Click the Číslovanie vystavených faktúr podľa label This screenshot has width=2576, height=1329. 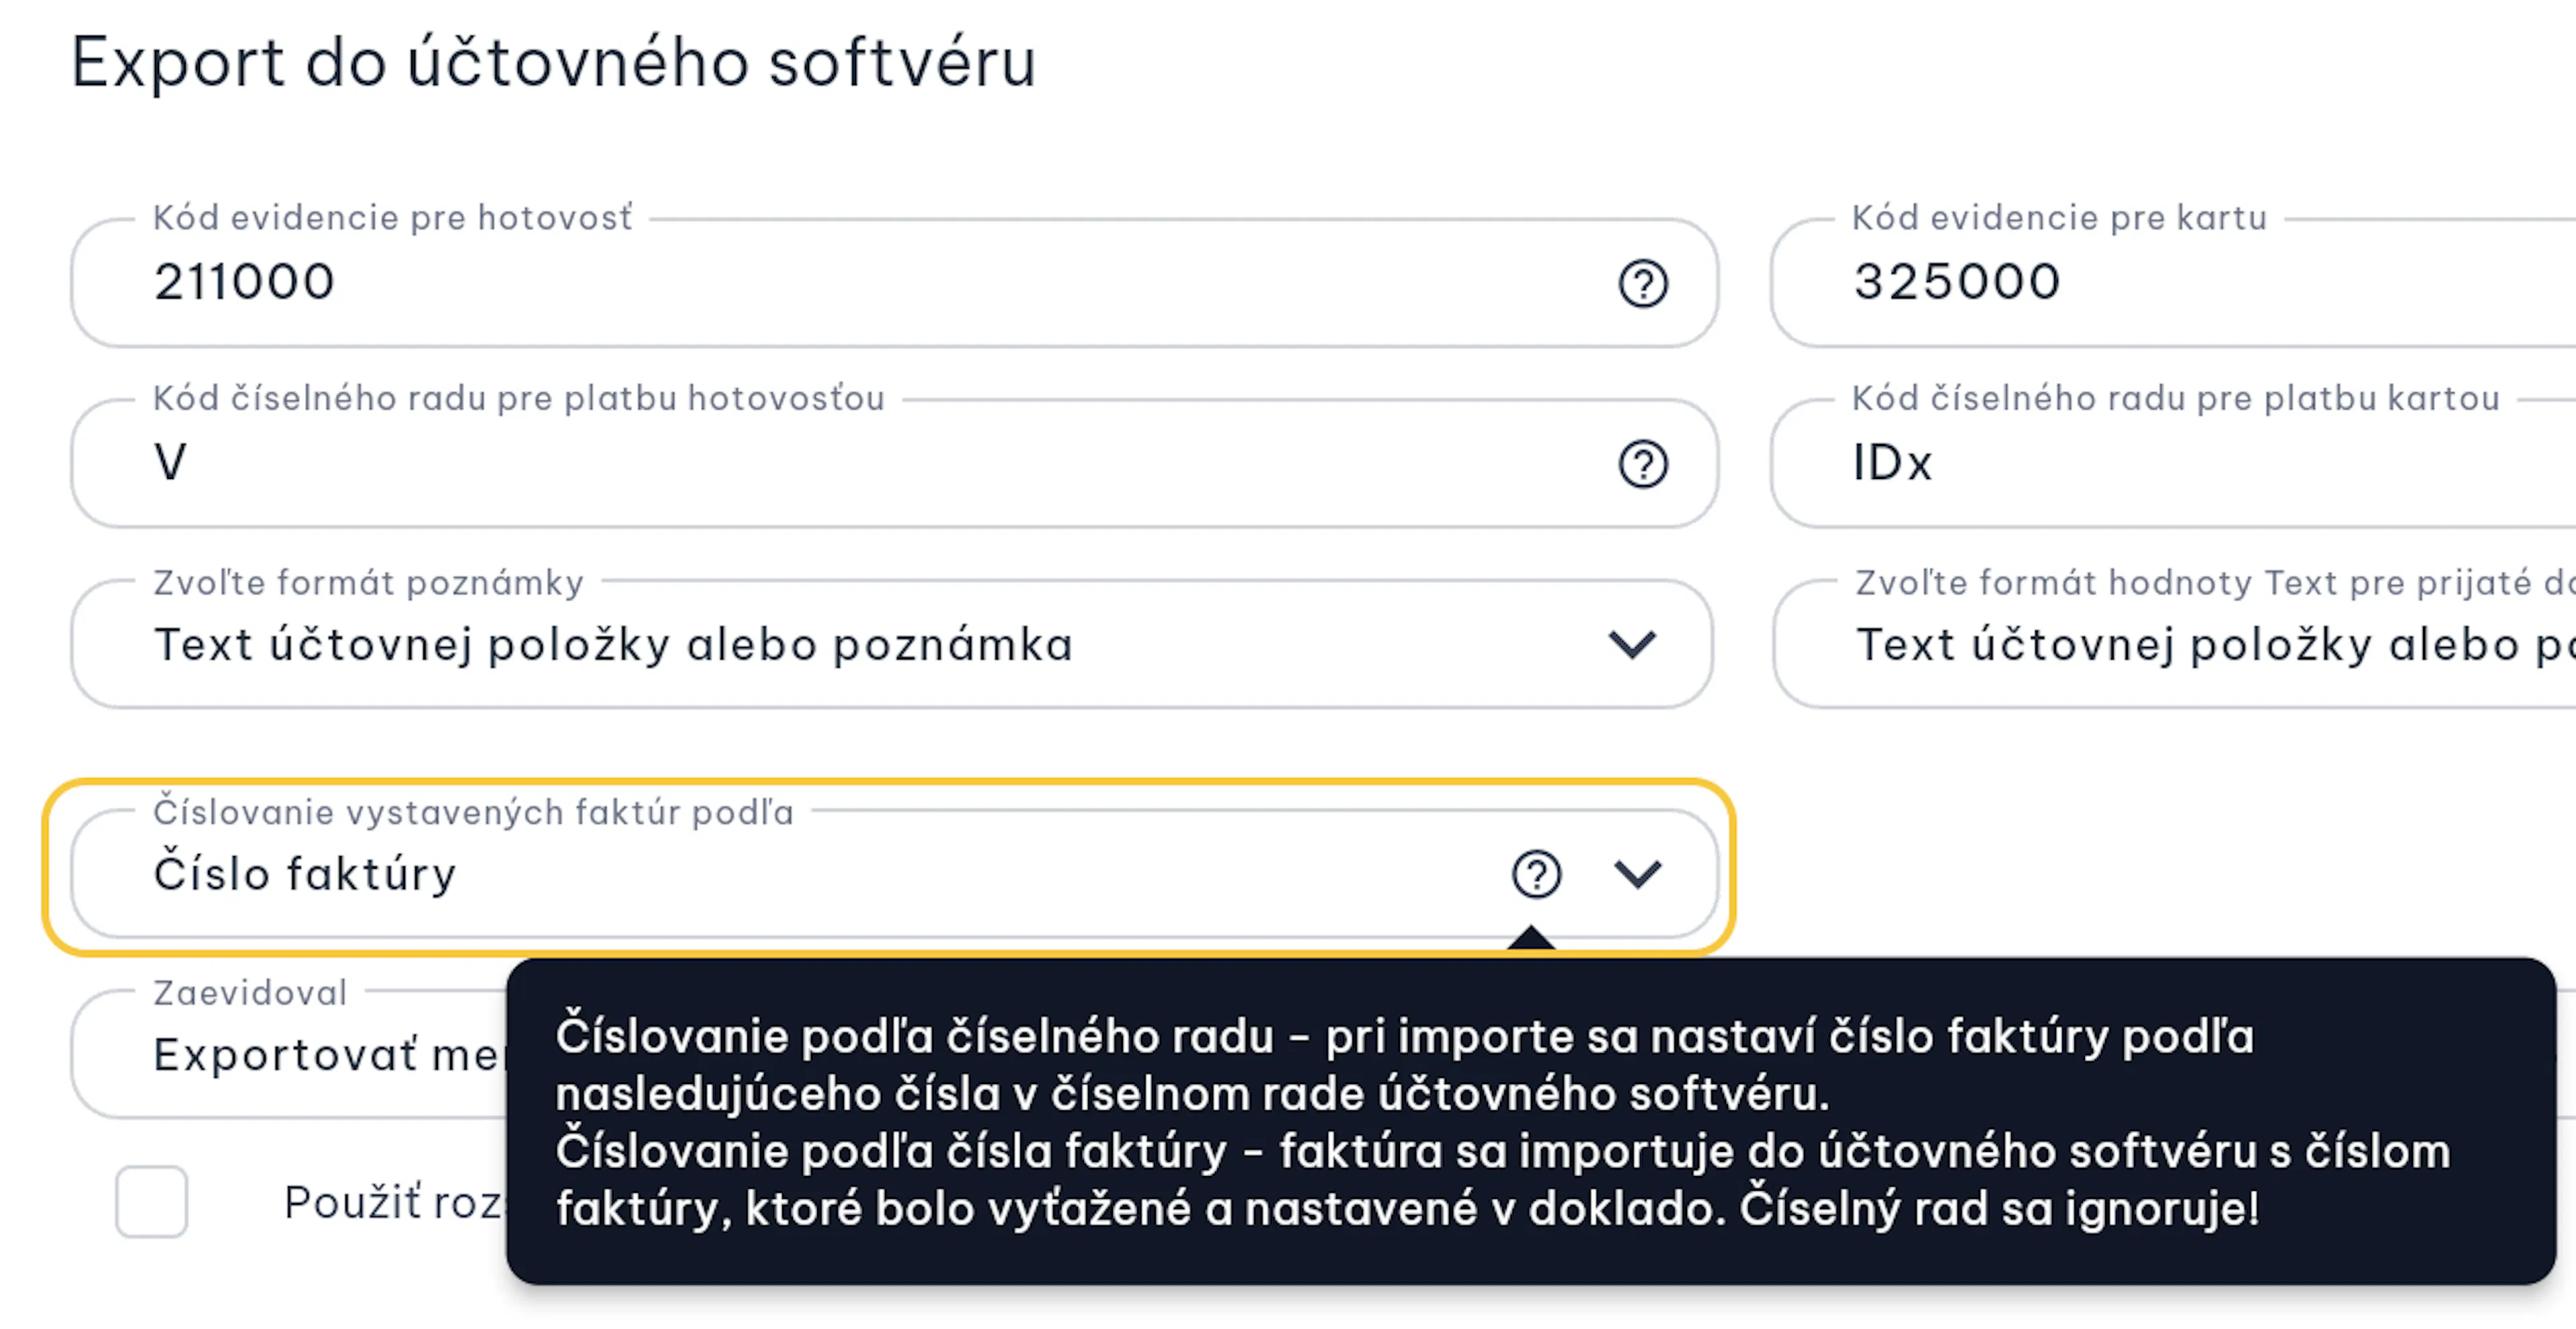(473, 812)
